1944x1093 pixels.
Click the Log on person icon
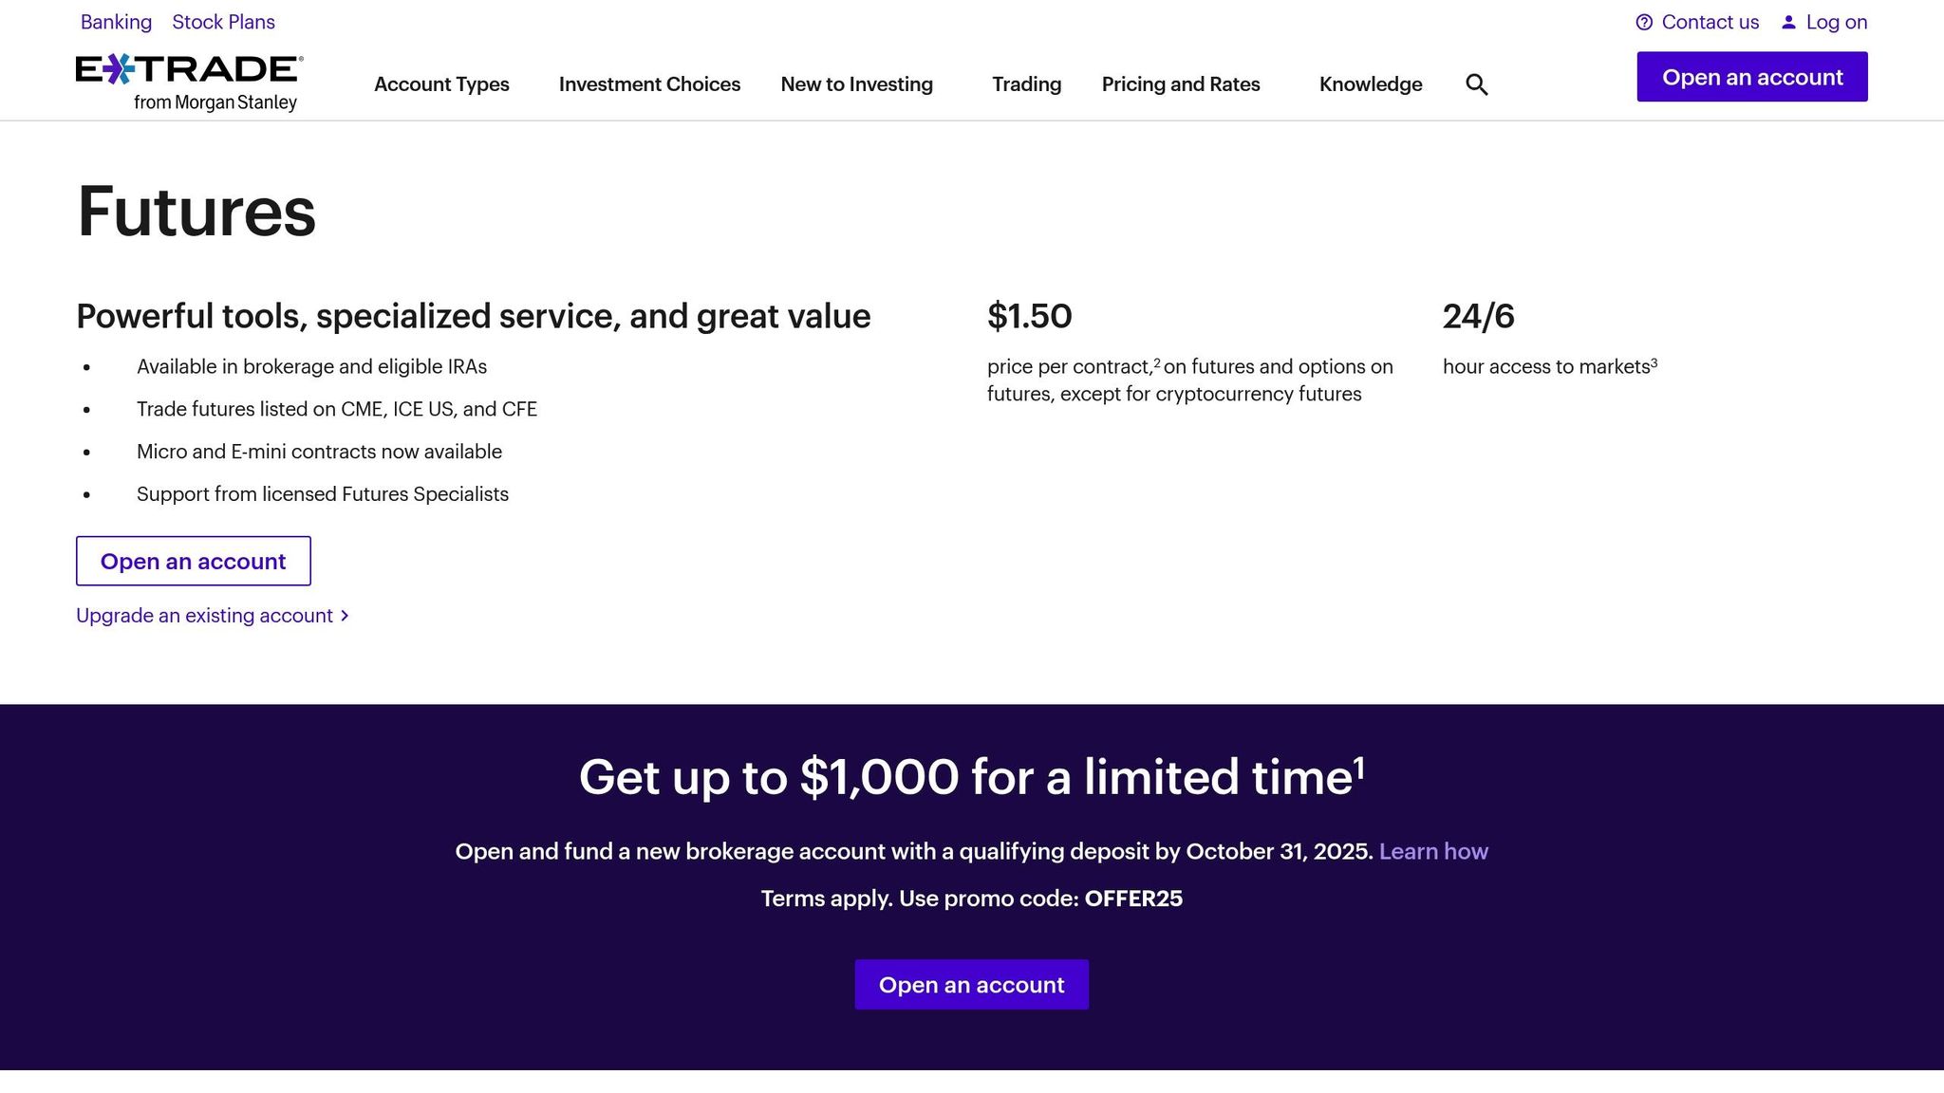click(1788, 23)
